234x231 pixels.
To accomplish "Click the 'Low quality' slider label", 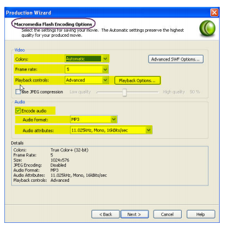I will coord(80,92).
